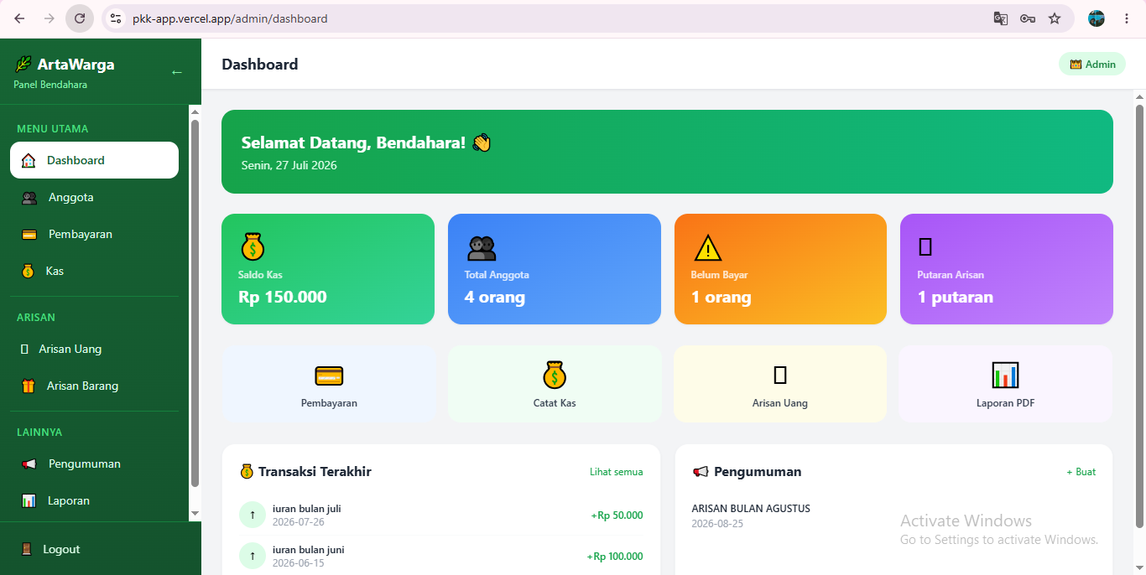Click the browser back button

(x=19, y=18)
